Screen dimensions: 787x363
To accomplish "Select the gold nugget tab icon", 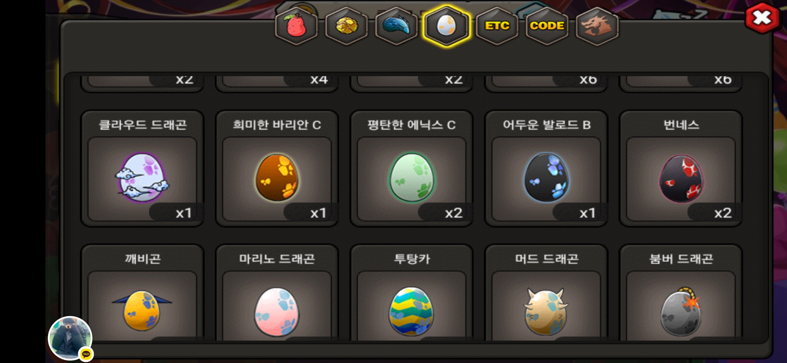I will coord(346,26).
